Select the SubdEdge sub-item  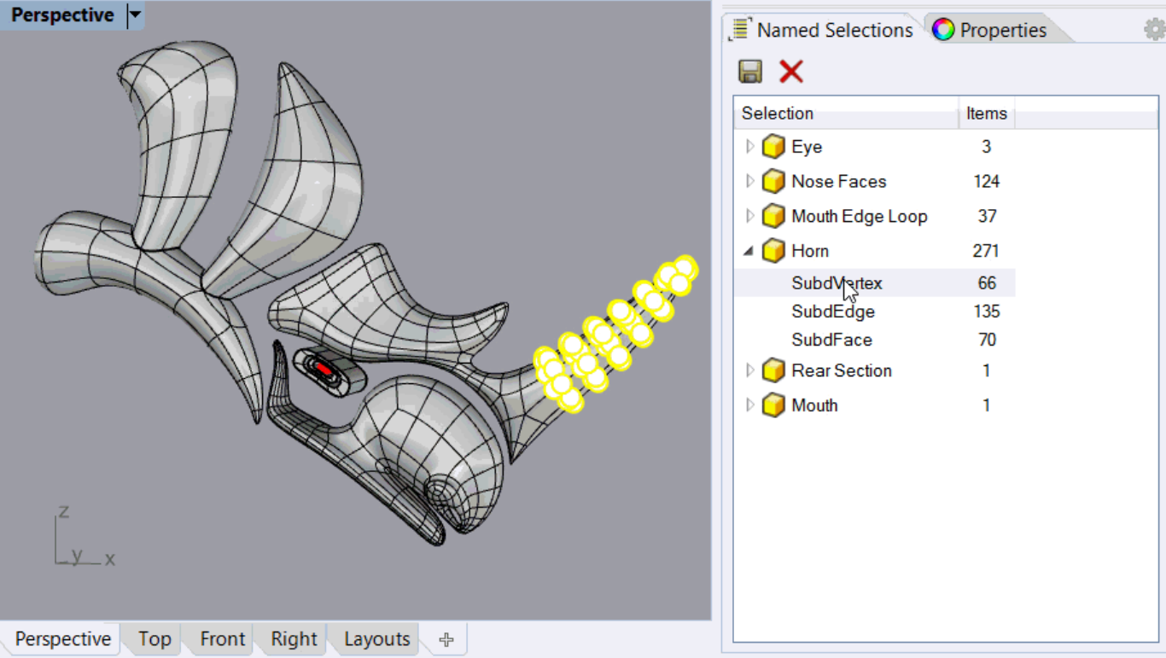832,312
